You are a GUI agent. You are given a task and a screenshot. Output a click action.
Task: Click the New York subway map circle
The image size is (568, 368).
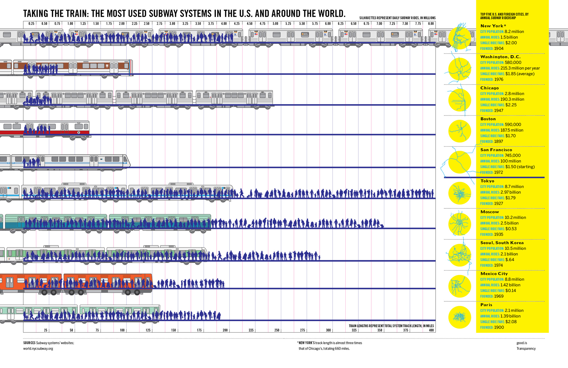(x=460, y=37)
